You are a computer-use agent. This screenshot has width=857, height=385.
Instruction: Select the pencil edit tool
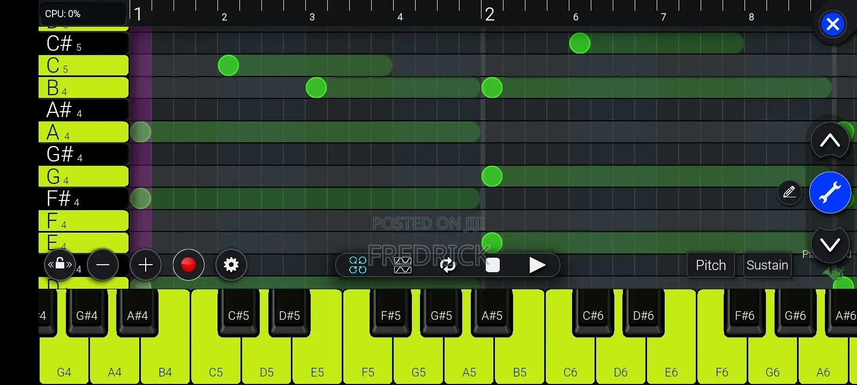[x=790, y=192]
